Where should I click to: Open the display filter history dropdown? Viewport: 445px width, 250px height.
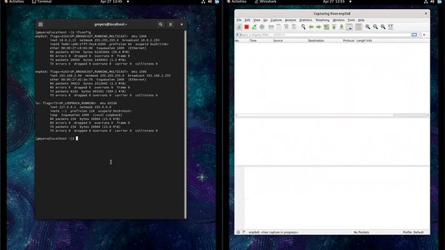(x=419, y=35)
